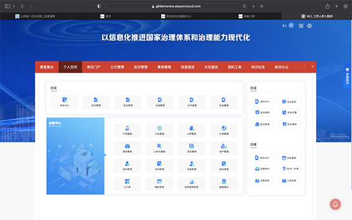Screen dimensions: 352x220
Task: Click the Safari privacy shield icon
Action: tap(99, 6)
